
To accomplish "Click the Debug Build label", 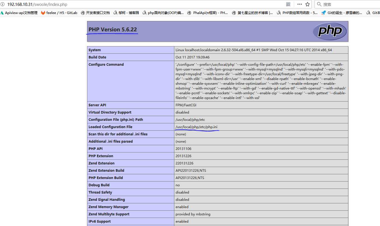I will 99,185.
